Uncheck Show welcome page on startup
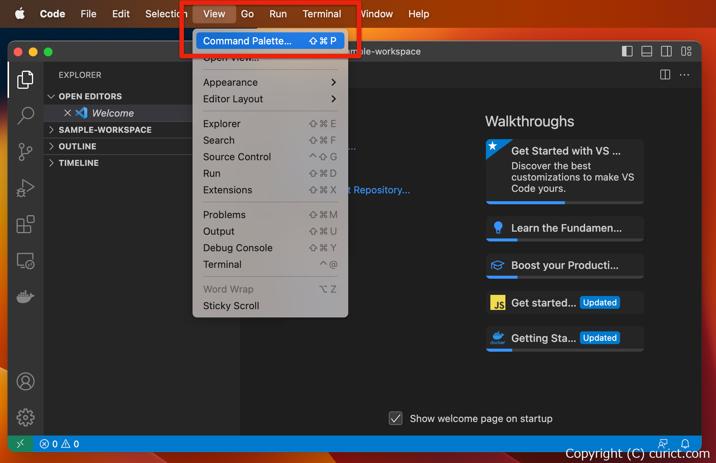The width and height of the screenshot is (716, 463). (396, 418)
